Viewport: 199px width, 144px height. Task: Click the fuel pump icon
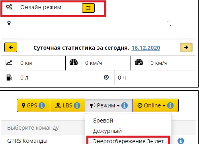9,78
